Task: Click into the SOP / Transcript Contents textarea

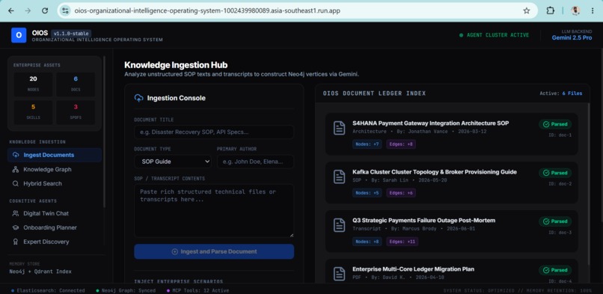Action: pyautogui.click(x=214, y=211)
